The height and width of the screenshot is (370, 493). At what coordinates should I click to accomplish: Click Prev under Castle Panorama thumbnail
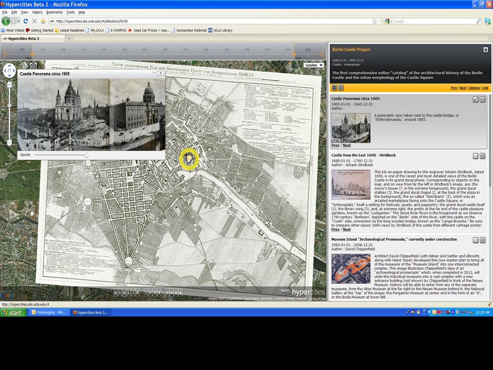335,145
